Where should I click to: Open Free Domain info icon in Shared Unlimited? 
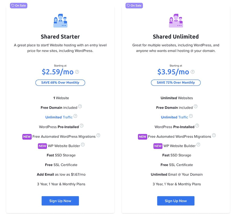click(195, 106)
